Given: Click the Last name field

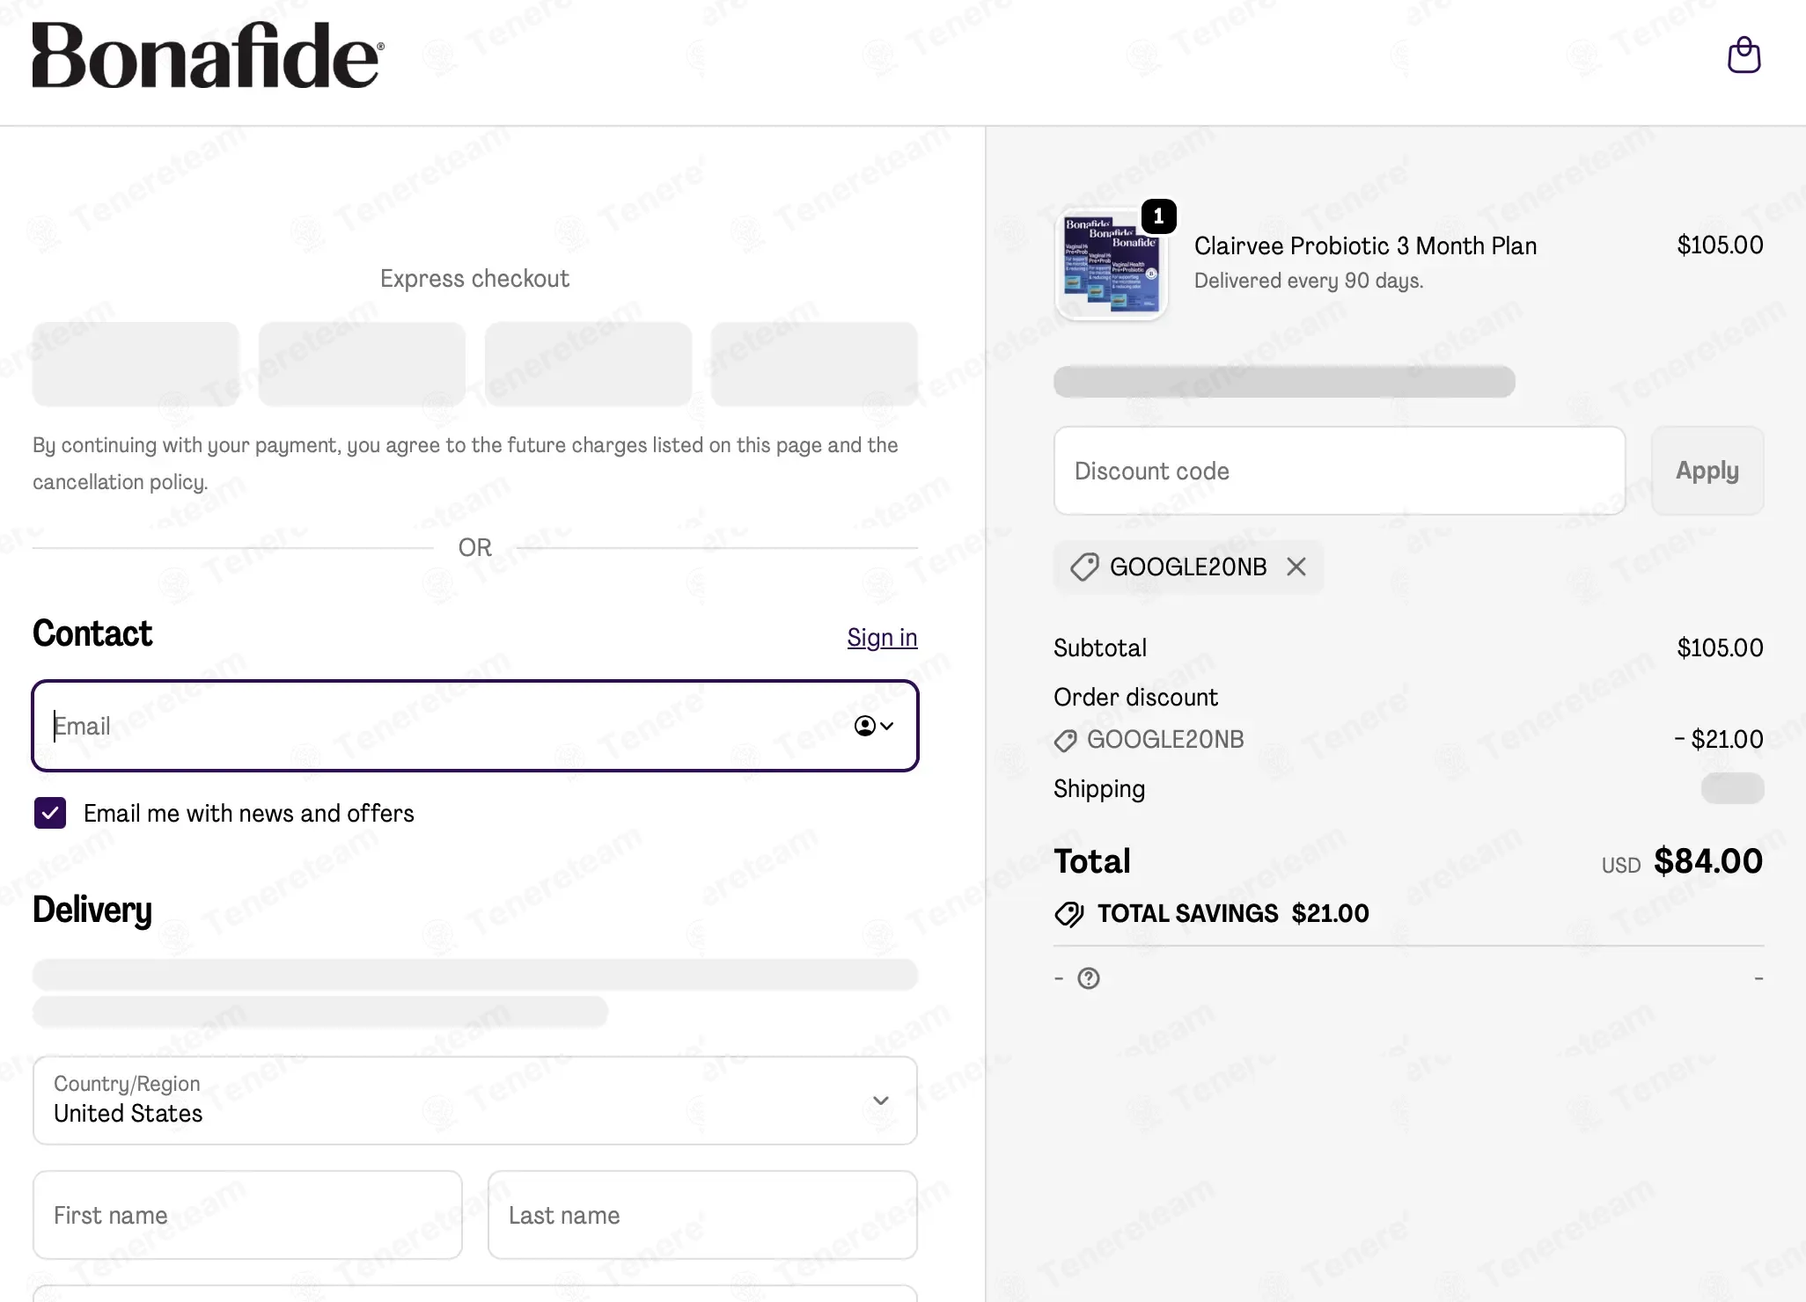Looking at the screenshot, I should [702, 1215].
